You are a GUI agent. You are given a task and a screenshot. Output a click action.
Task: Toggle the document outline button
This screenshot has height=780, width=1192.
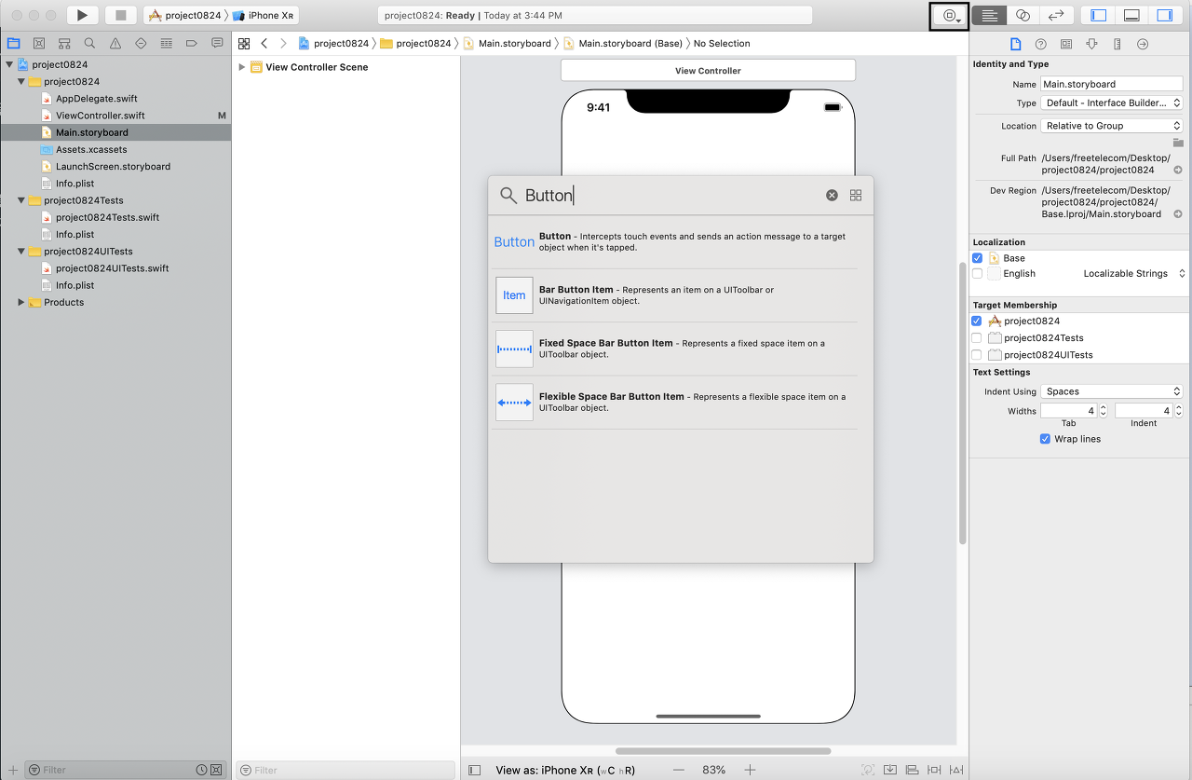pos(474,770)
